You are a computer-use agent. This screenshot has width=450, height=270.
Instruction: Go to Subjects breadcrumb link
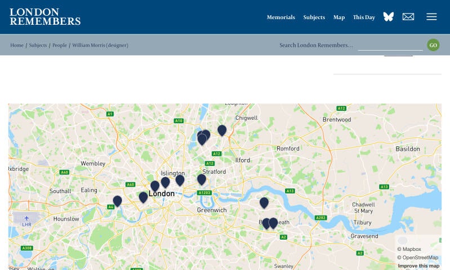pyautogui.click(x=38, y=45)
